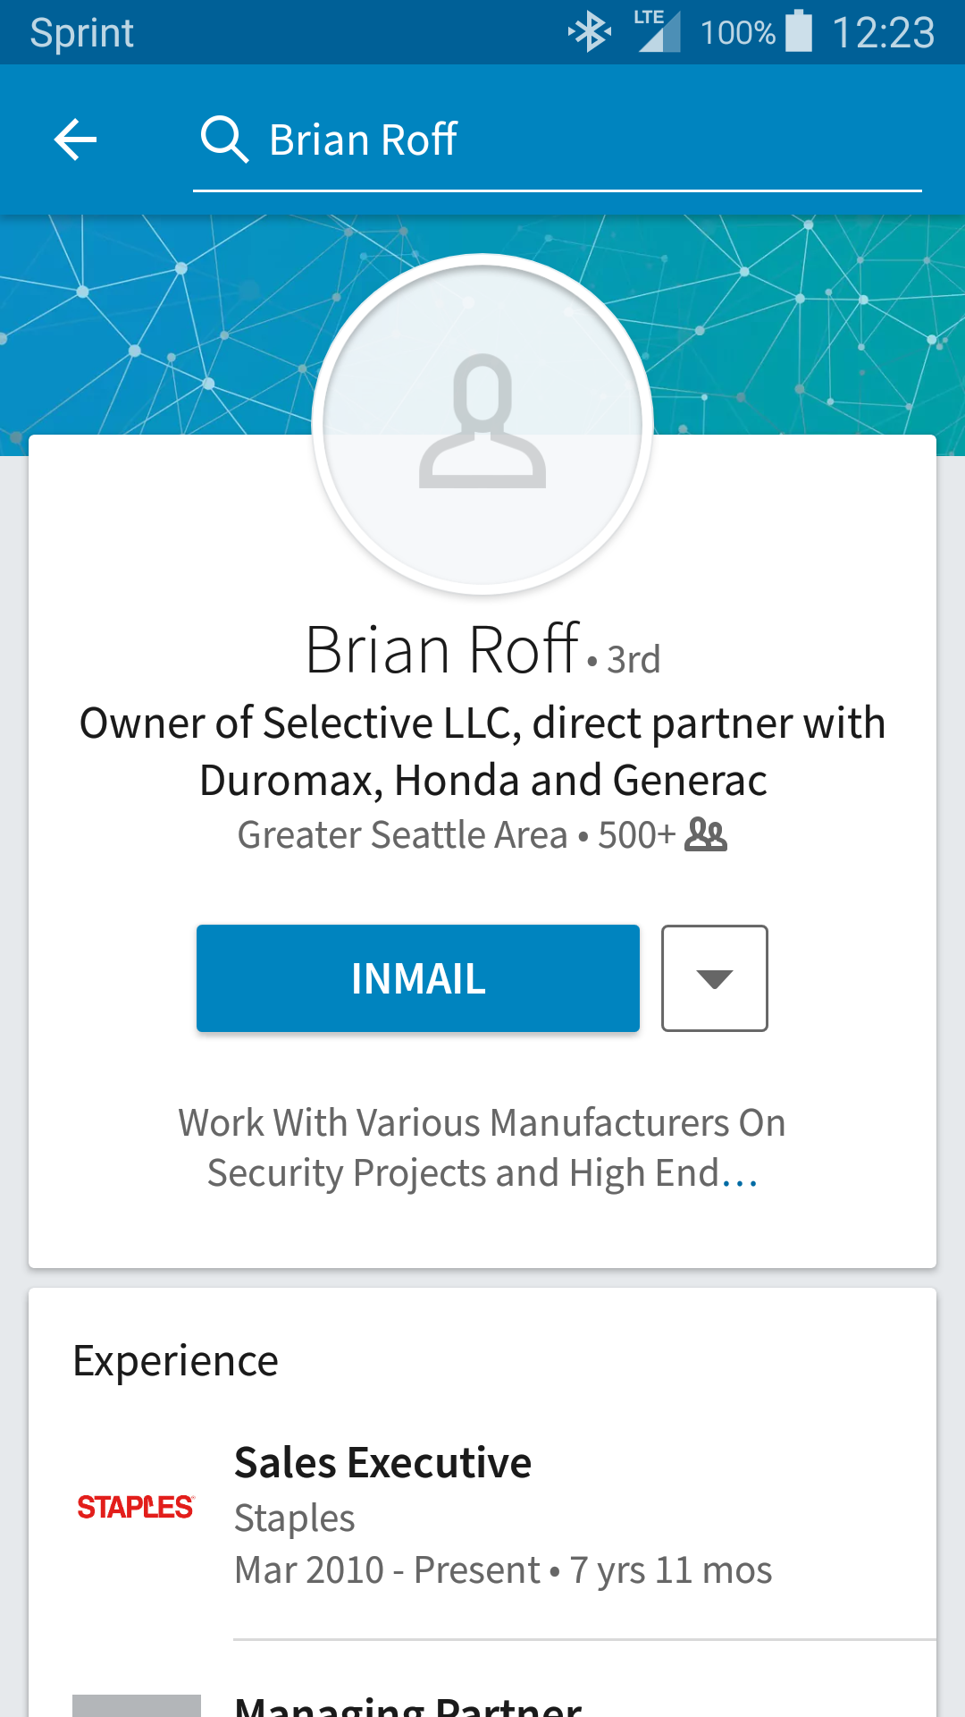Tap the Staples company logo
This screenshot has height=1717, width=965.
click(136, 1508)
